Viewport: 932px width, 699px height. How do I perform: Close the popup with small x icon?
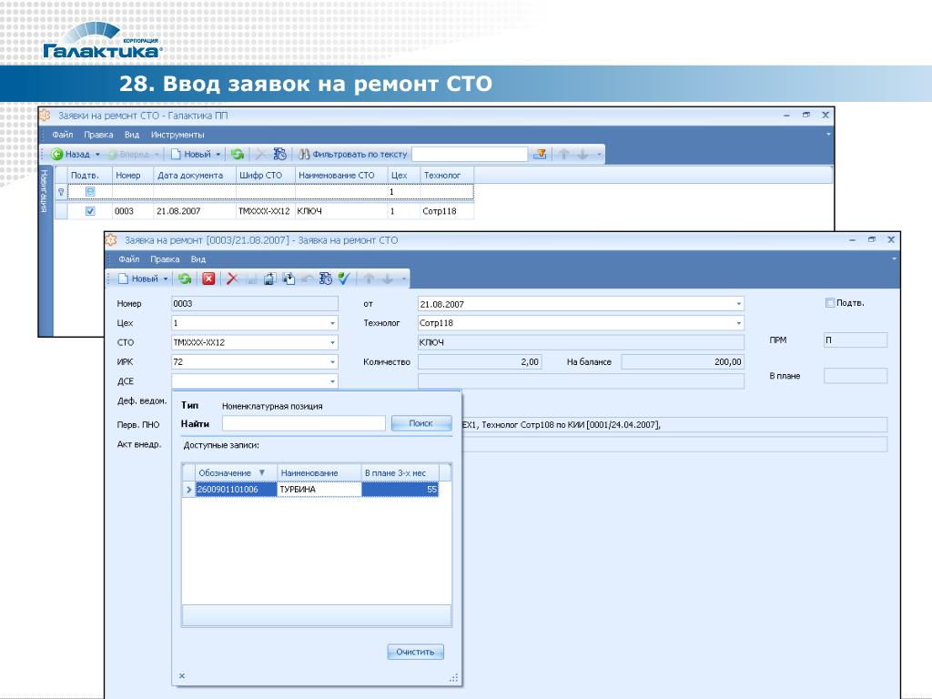[x=182, y=676]
